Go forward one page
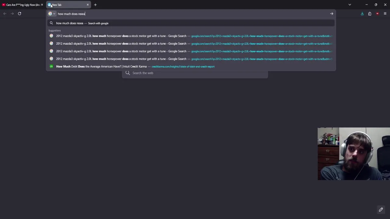Screen dimensions: 390x219 tap(12, 14)
